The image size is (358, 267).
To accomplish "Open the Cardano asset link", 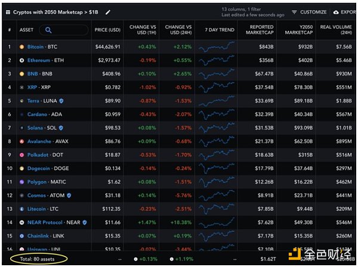I will click(37, 114).
